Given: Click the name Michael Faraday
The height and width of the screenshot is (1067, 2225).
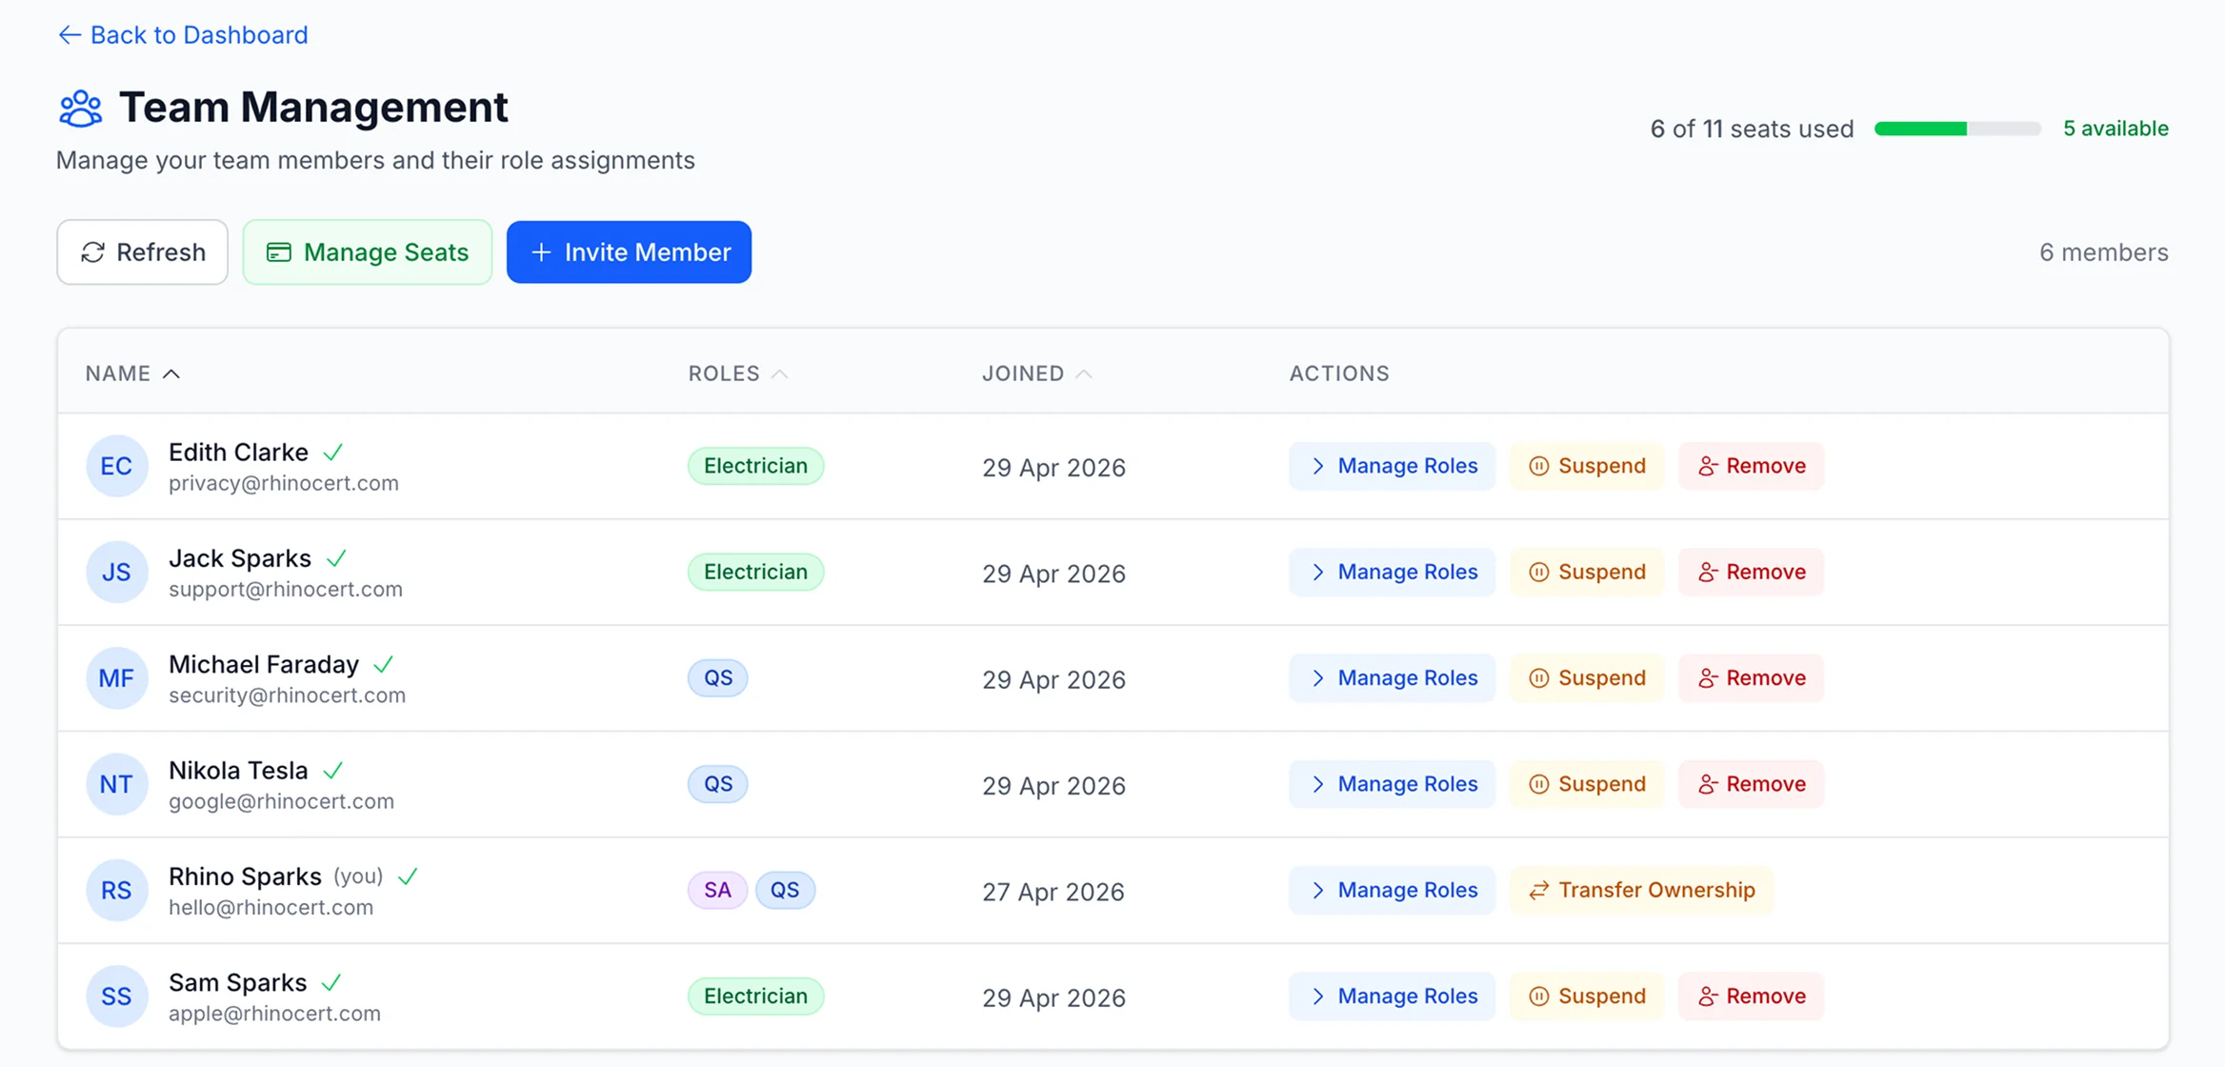Looking at the screenshot, I should click(264, 664).
